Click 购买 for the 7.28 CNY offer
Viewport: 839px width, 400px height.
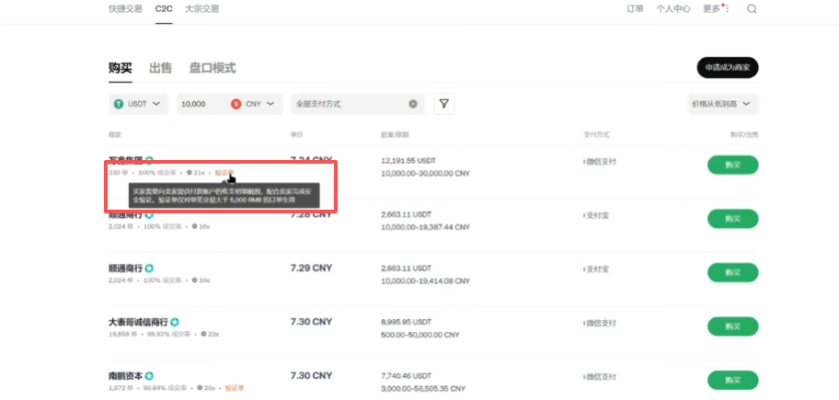coord(732,219)
